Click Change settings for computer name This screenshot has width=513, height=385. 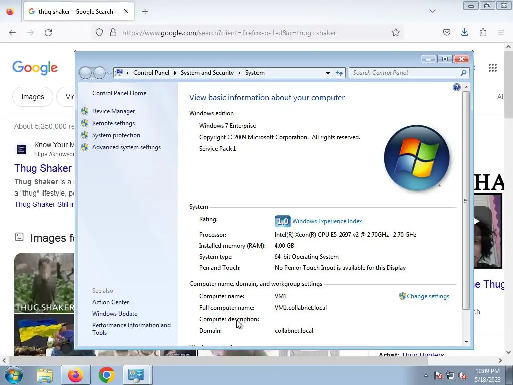(428, 296)
